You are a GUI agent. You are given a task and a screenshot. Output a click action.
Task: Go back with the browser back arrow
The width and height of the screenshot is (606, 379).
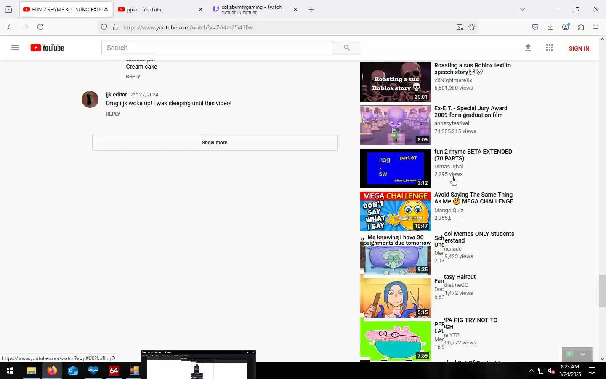coord(10,27)
